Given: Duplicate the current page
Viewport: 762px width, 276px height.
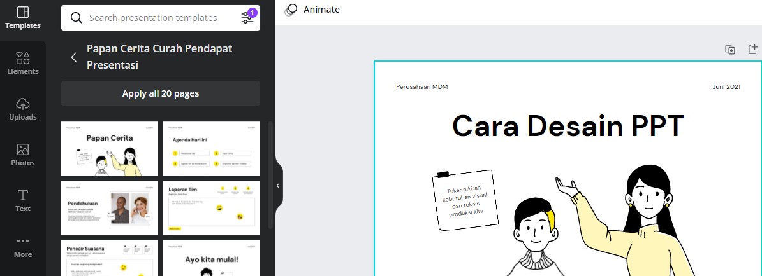Looking at the screenshot, I should click(x=730, y=50).
